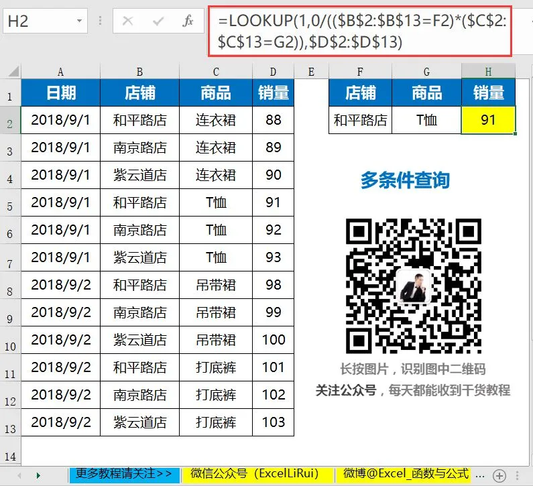Click the QR code image
The image size is (533, 486).
click(414, 286)
